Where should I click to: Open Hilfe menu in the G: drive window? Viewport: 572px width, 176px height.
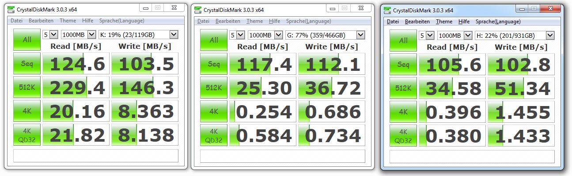pyautogui.click(x=275, y=21)
